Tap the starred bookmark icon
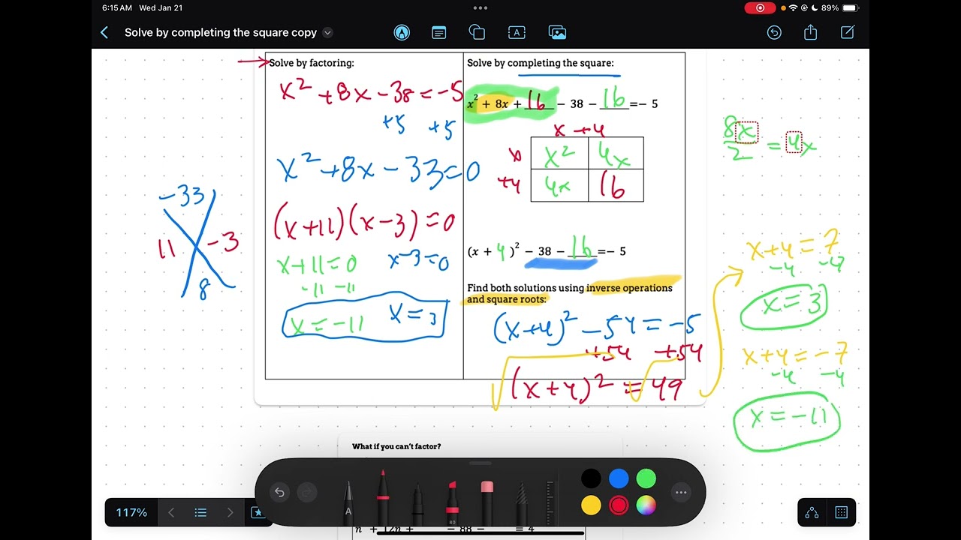The width and height of the screenshot is (961, 540). (x=258, y=512)
